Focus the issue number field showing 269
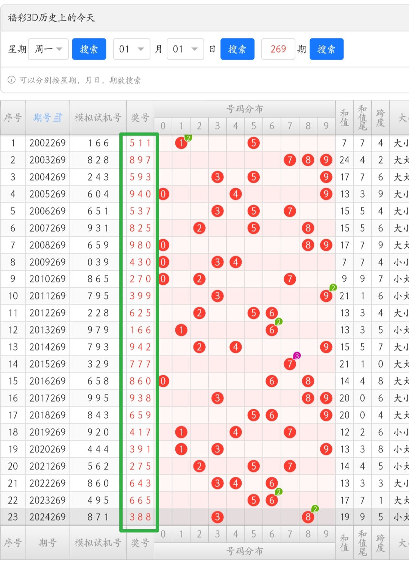 278,49
